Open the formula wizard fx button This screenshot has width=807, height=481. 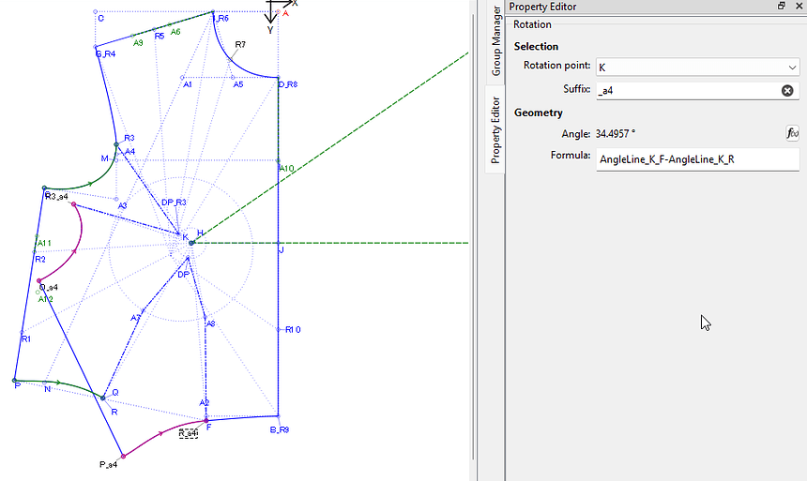[792, 134]
